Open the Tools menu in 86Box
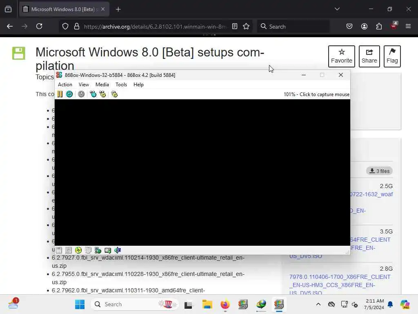Image resolution: width=418 pixels, height=314 pixels. [x=121, y=84]
